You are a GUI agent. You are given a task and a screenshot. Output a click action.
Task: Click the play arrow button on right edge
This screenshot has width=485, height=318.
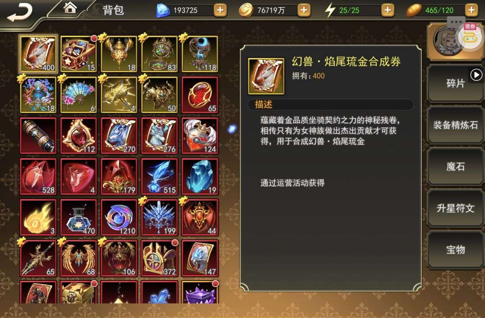click(476, 75)
